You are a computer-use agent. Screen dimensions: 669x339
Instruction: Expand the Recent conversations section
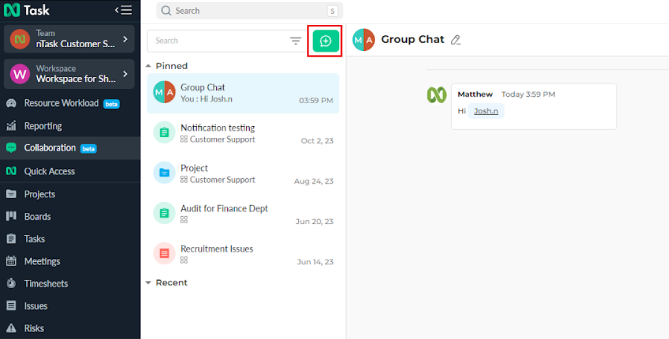tap(148, 282)
